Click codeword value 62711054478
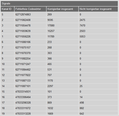 pyautogui.click(x=23, y=26)
